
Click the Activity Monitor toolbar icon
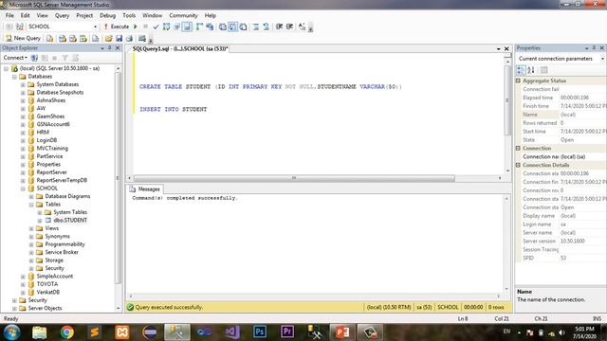point(142,38)
